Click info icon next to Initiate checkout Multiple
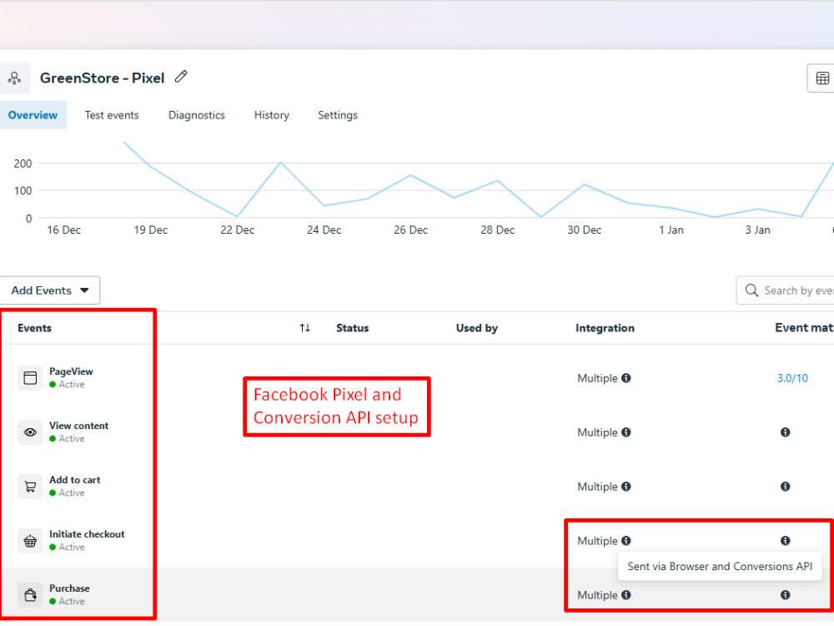 click(626, 541)
